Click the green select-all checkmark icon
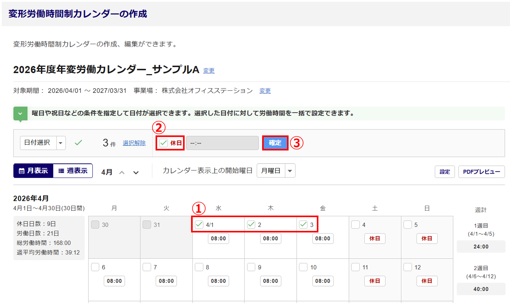 [x=78, y=143]
